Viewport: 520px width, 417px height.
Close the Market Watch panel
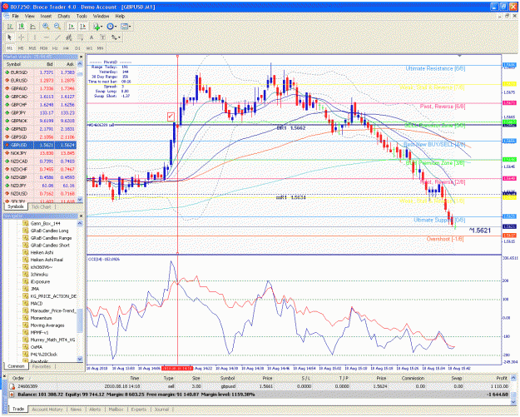(x=81, y=57)
